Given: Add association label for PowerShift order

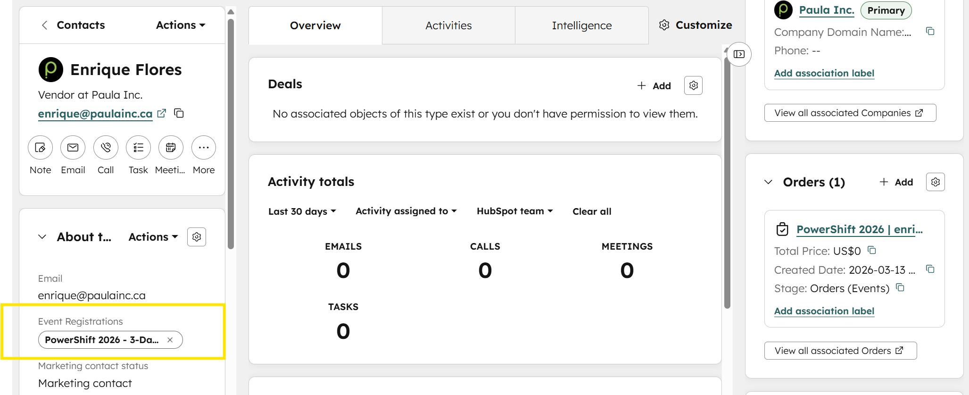Looking at the screenshot, I should click(824, 311).
